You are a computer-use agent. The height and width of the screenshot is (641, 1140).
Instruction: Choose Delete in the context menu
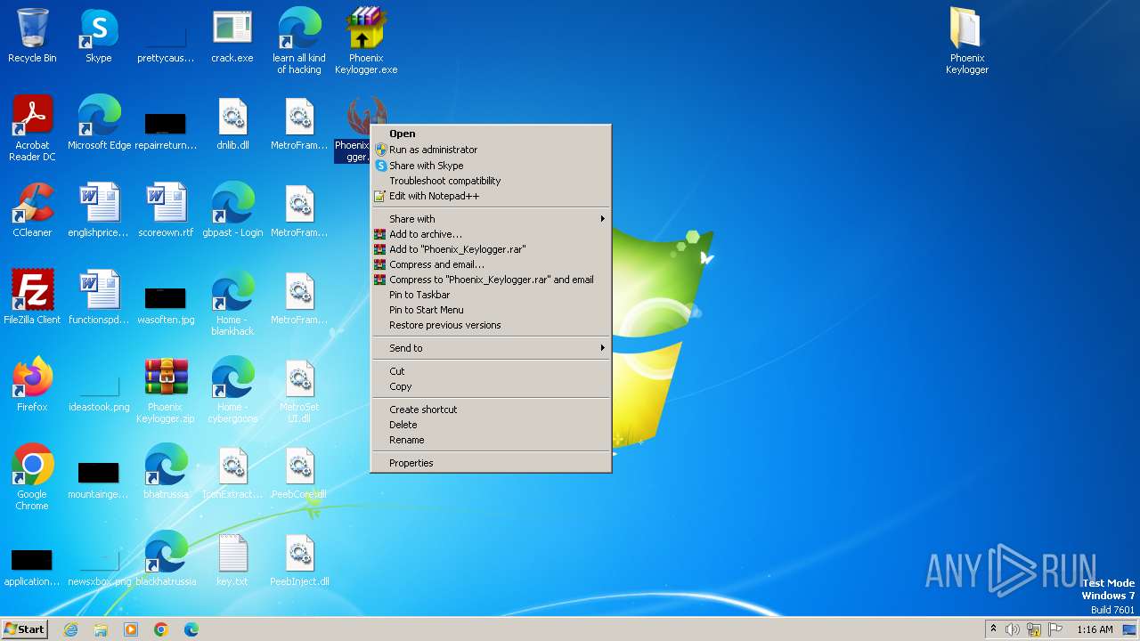pos(491,425)
